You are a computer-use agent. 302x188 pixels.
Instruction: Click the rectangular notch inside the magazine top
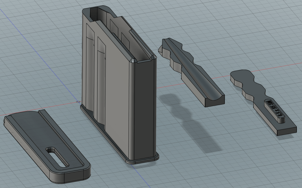coord(114,26)
